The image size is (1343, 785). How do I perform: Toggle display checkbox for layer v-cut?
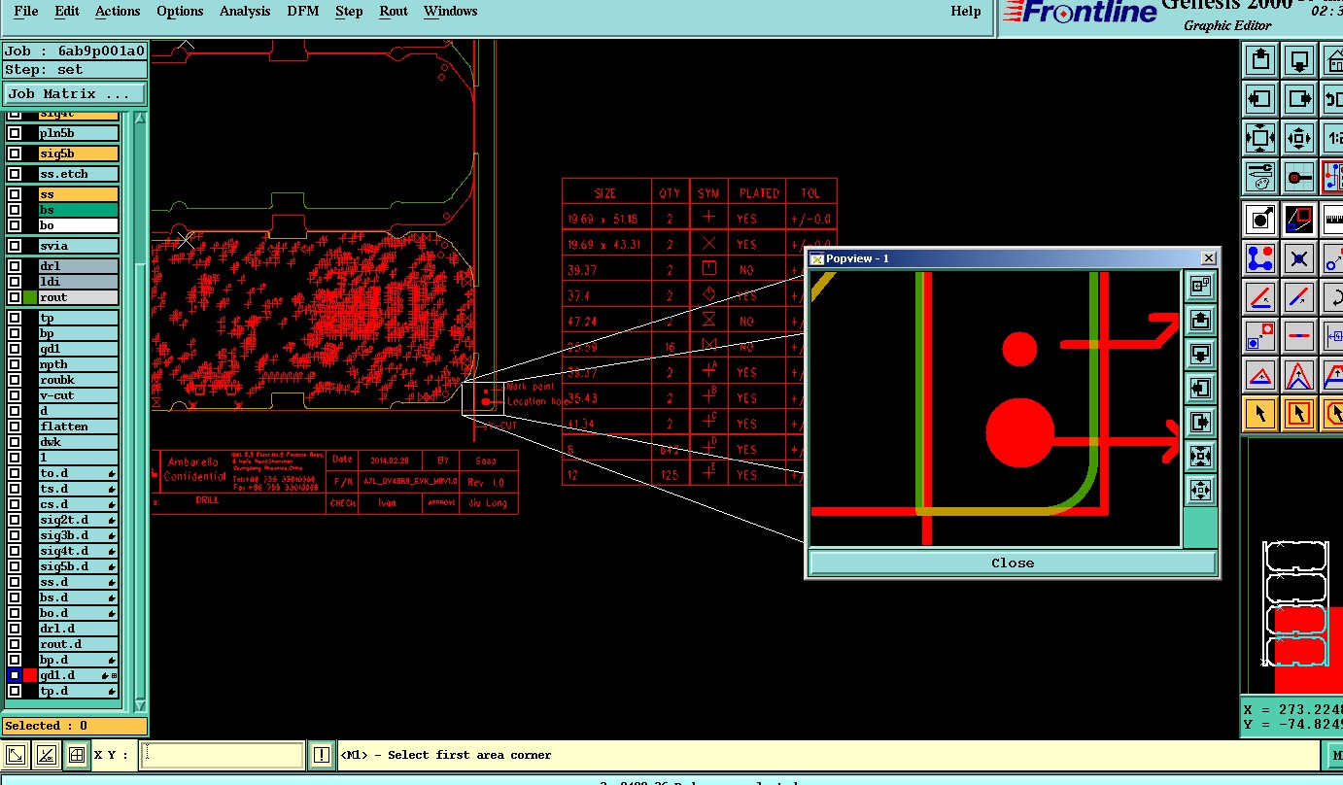pos(15,395)
